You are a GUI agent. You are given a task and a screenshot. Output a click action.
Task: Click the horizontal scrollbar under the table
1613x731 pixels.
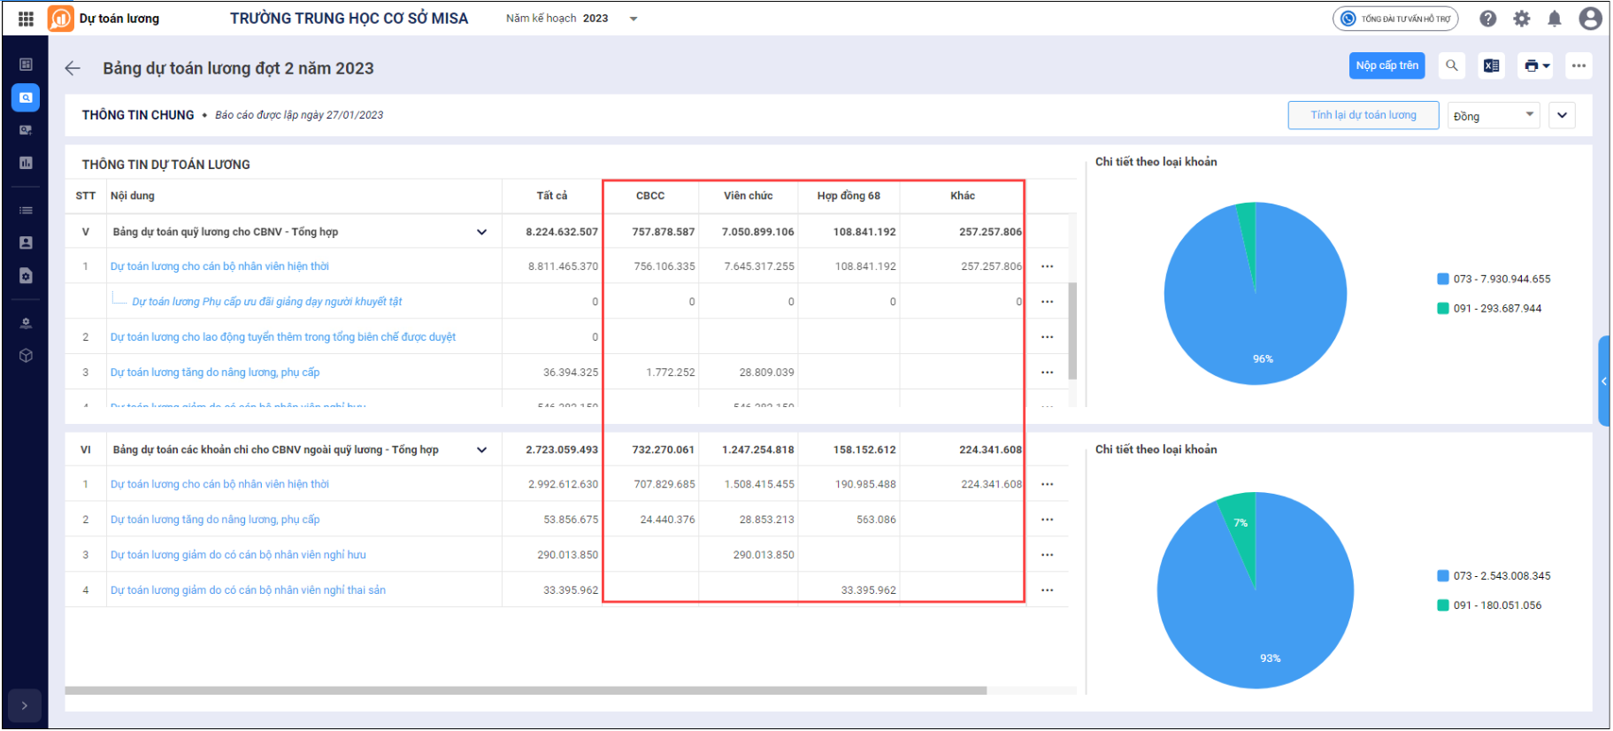point(526,690)
